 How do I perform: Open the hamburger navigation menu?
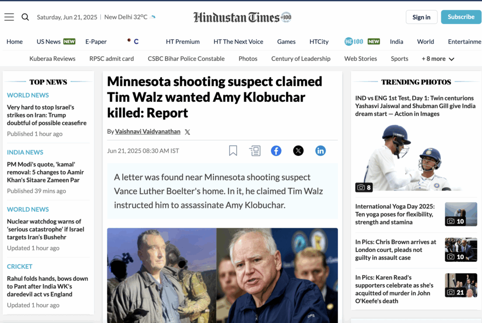(9, 17)
